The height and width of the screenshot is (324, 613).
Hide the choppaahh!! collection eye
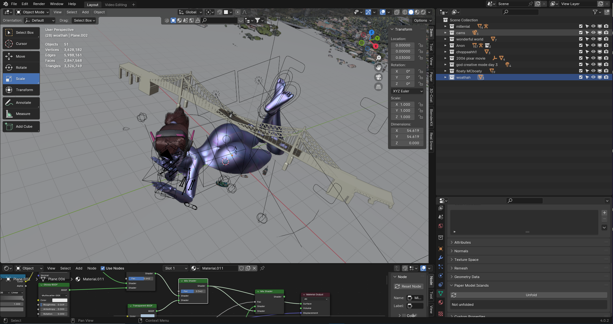593,52
